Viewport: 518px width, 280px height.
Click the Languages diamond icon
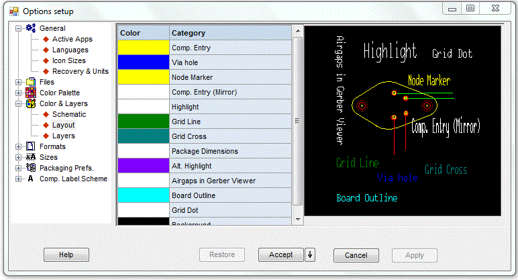pyautogui.click(x=46, y=50)
